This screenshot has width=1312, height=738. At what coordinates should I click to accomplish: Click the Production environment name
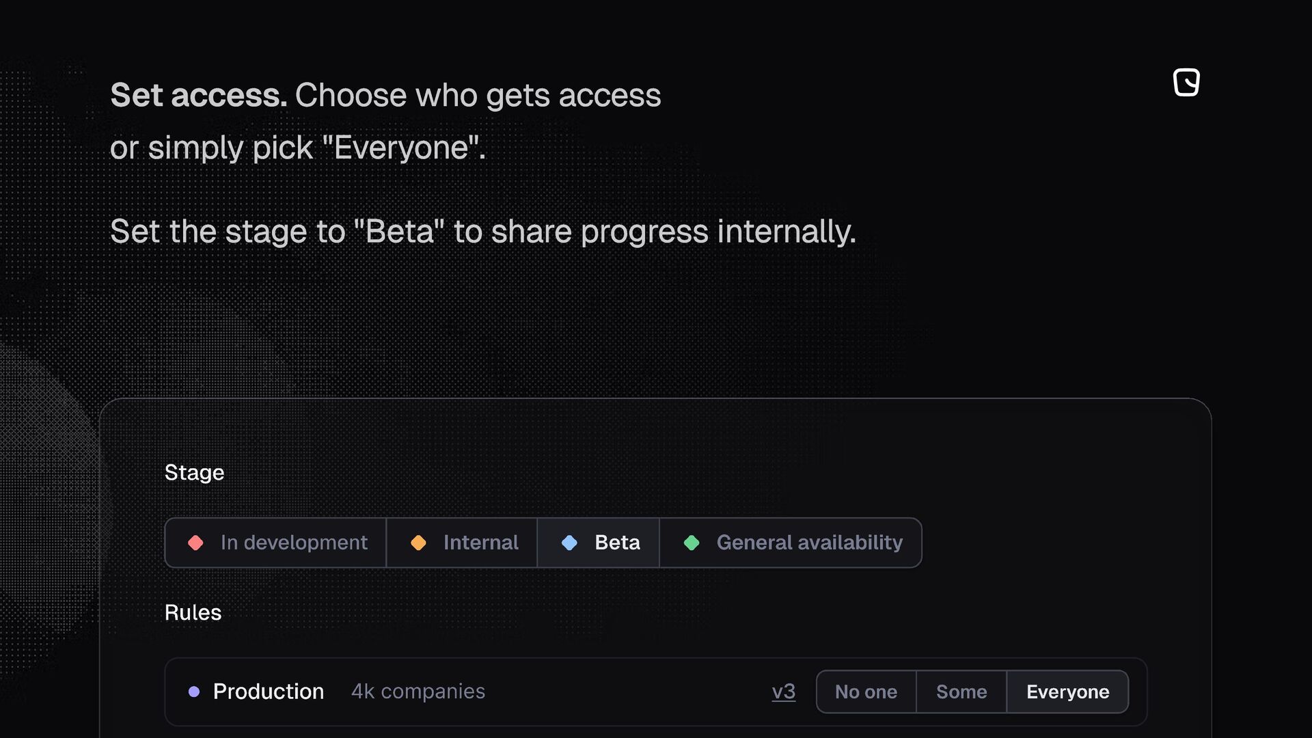[x=269, y=692]
